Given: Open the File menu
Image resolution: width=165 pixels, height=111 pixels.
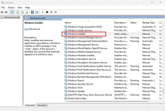Looking at the screenshot, I should click(x=3, y=7).
